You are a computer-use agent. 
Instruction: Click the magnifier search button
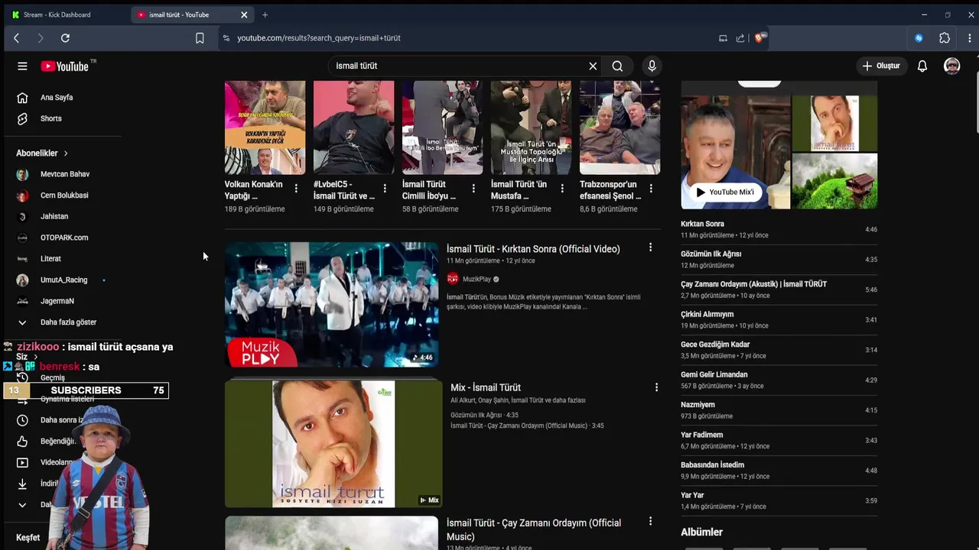point(617,66)
